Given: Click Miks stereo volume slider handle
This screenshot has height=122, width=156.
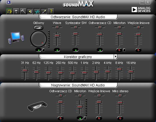Looking at the screenshot, I should (120, 102).
